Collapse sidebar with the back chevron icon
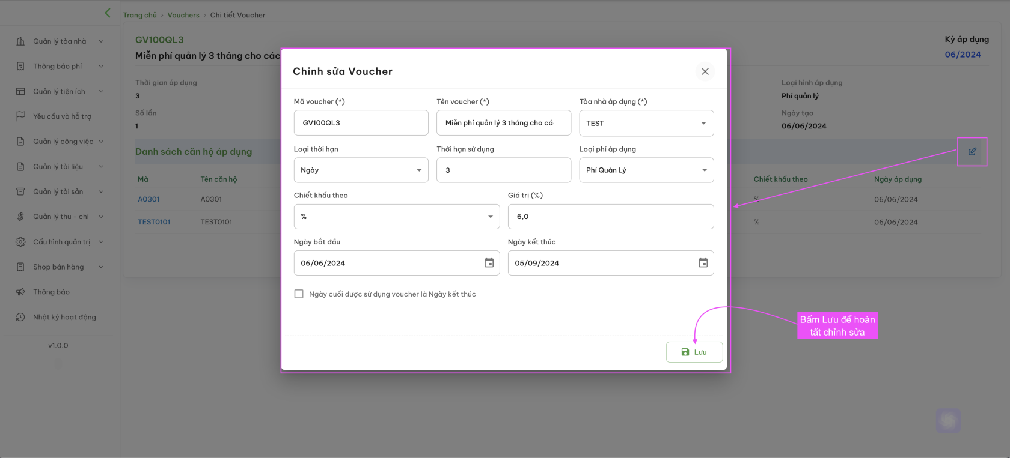Viewport: 1010px width, 458px height. click(108, 13)
